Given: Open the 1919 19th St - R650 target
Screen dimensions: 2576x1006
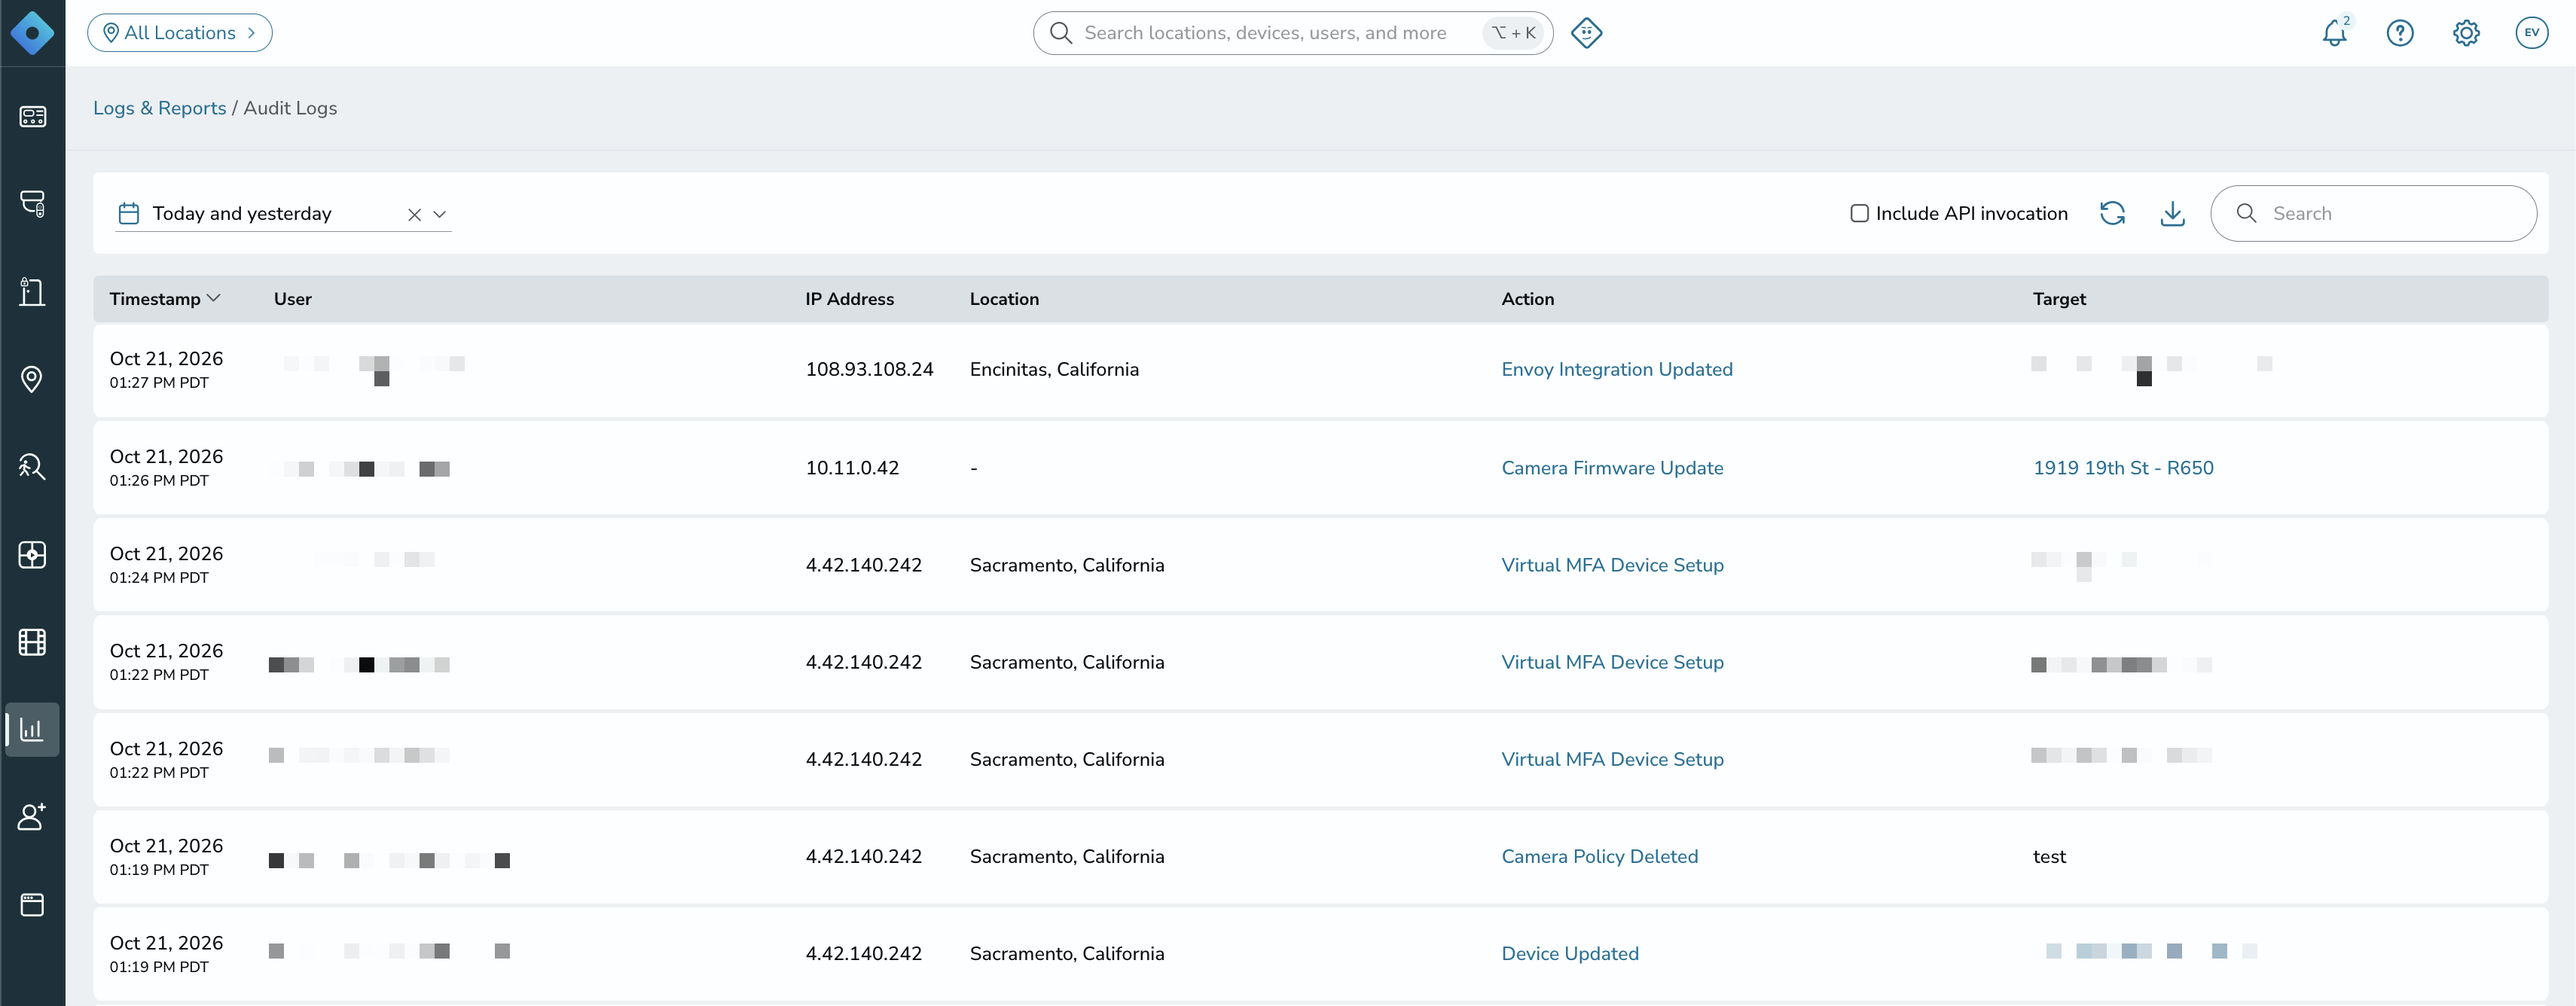Looking at the screenshot, I should (x=2123, y=468).
